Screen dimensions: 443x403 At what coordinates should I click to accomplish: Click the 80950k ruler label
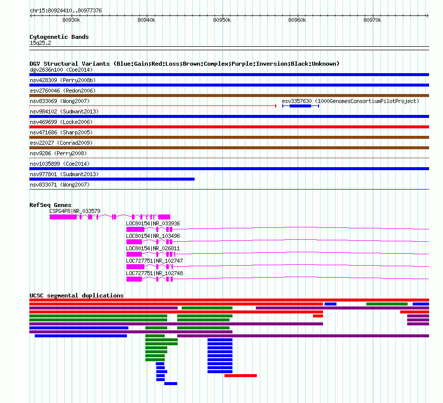[222, 20]
